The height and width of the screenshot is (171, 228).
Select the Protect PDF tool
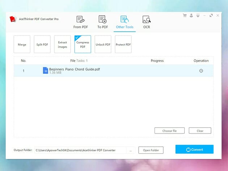click(123, 44)
